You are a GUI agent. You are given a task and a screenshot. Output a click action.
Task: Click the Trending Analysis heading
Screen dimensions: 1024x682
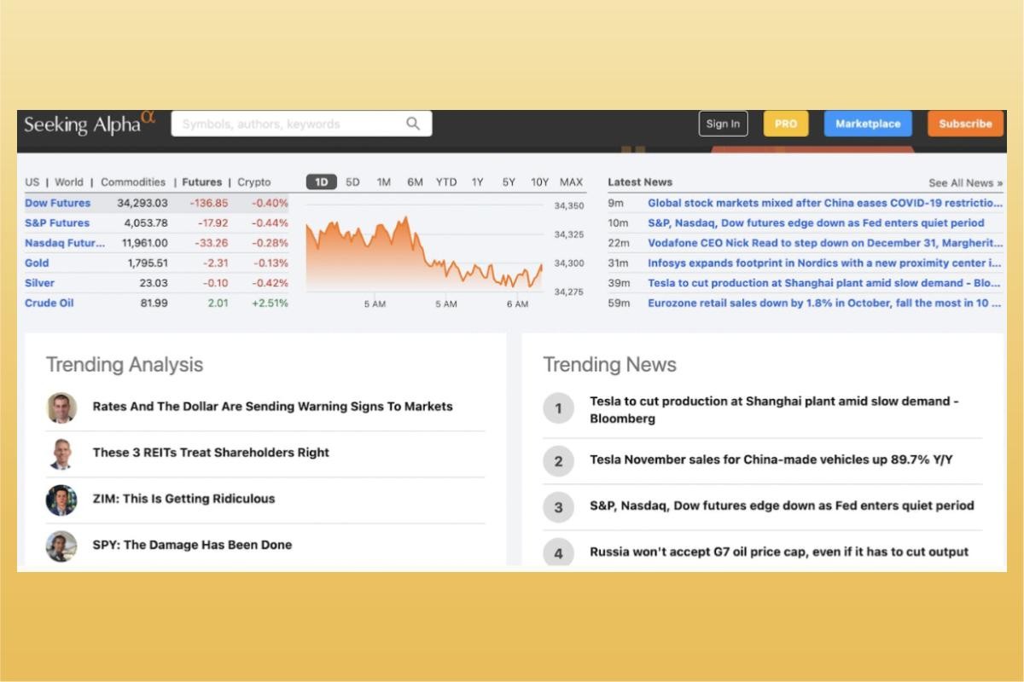point(125,365)
